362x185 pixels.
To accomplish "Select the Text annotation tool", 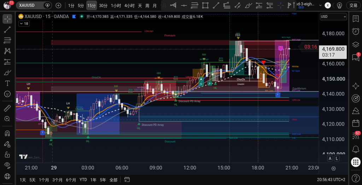I will (7, 83).
